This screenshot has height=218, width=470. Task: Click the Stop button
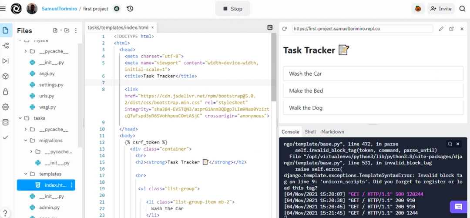(x=232, y=9)
